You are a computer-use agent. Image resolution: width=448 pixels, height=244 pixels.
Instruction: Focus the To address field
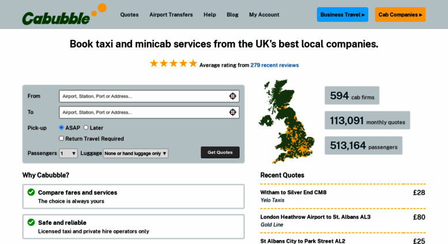coord(149,112)
